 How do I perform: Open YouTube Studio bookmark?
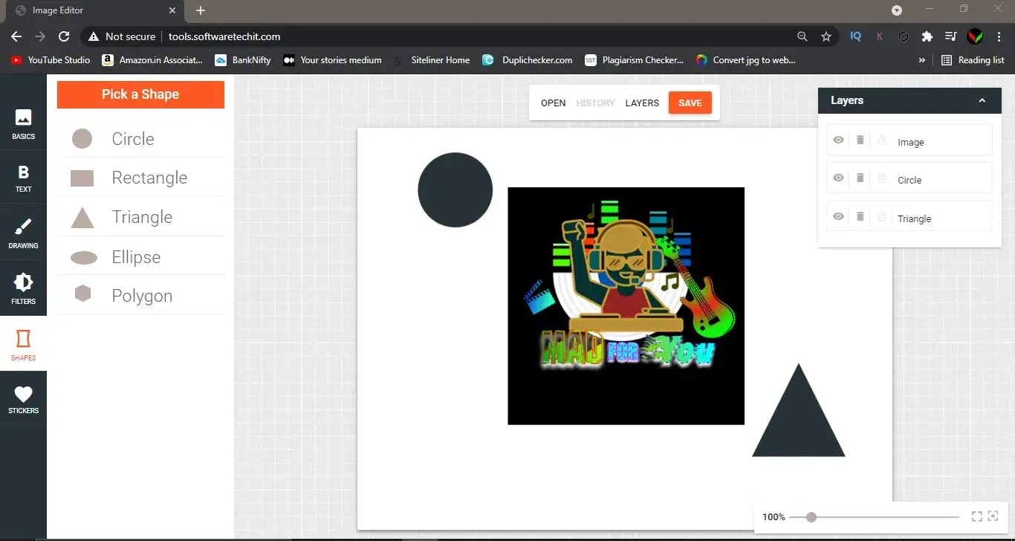[x=51, y=60]
